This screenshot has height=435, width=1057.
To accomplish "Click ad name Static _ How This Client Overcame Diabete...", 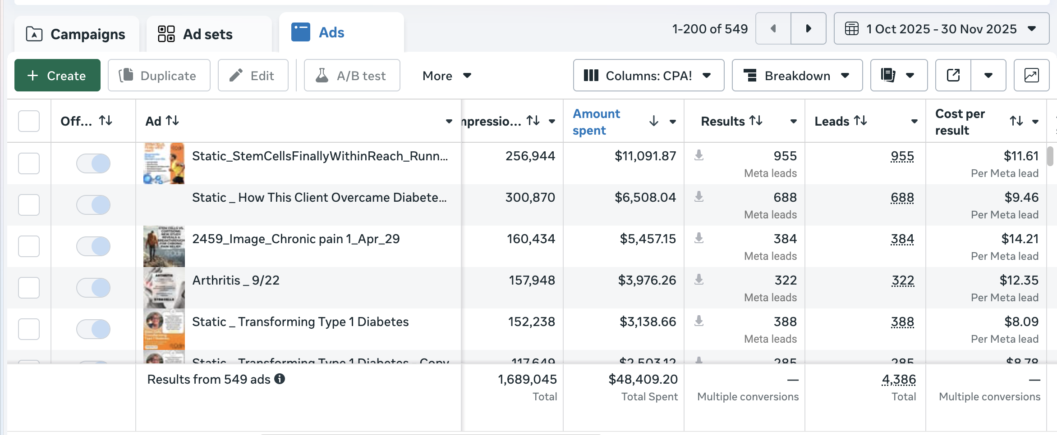I will click(319, 198).
